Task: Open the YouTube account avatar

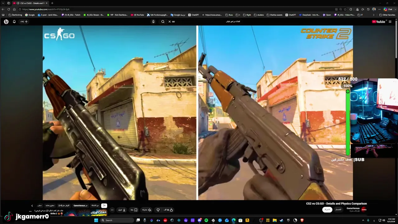Action: pyautogui.click(x=6, y=21)
